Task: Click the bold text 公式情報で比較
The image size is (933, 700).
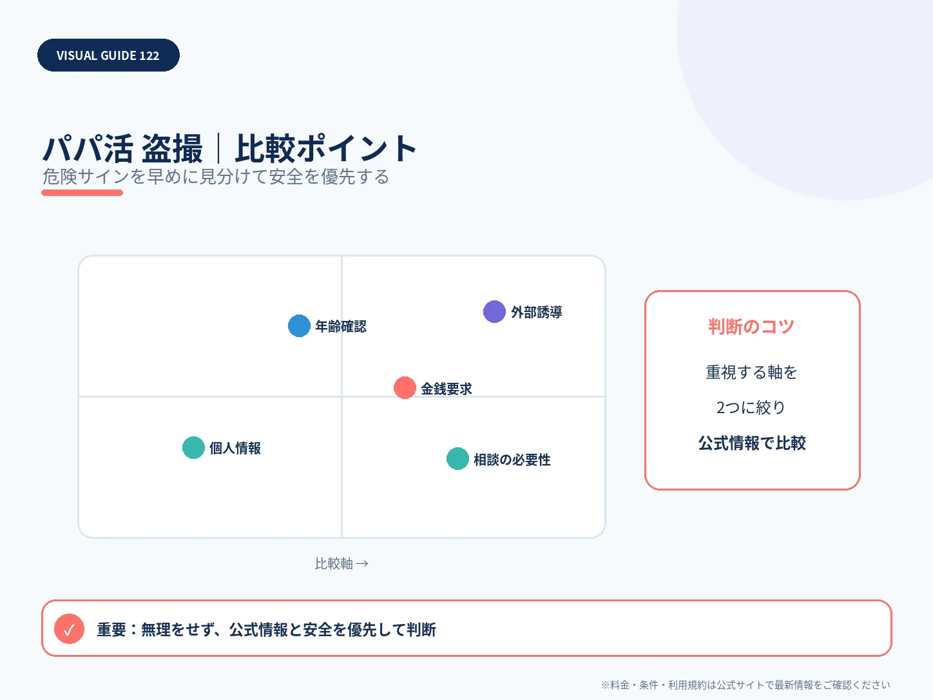Action: 752,443
